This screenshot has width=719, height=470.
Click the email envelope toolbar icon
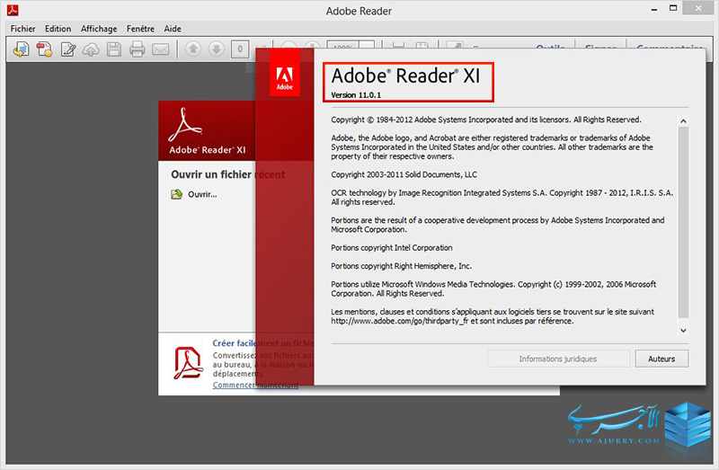tap(161, 49)
